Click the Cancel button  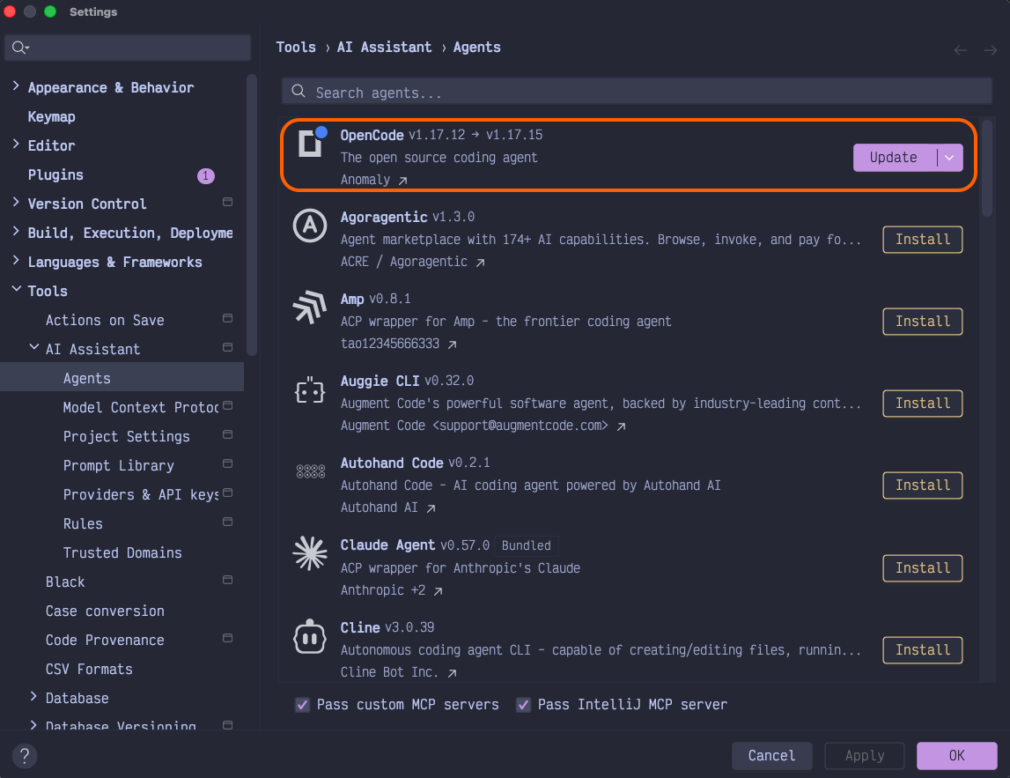pyautogui.click(x=771, y=755)
